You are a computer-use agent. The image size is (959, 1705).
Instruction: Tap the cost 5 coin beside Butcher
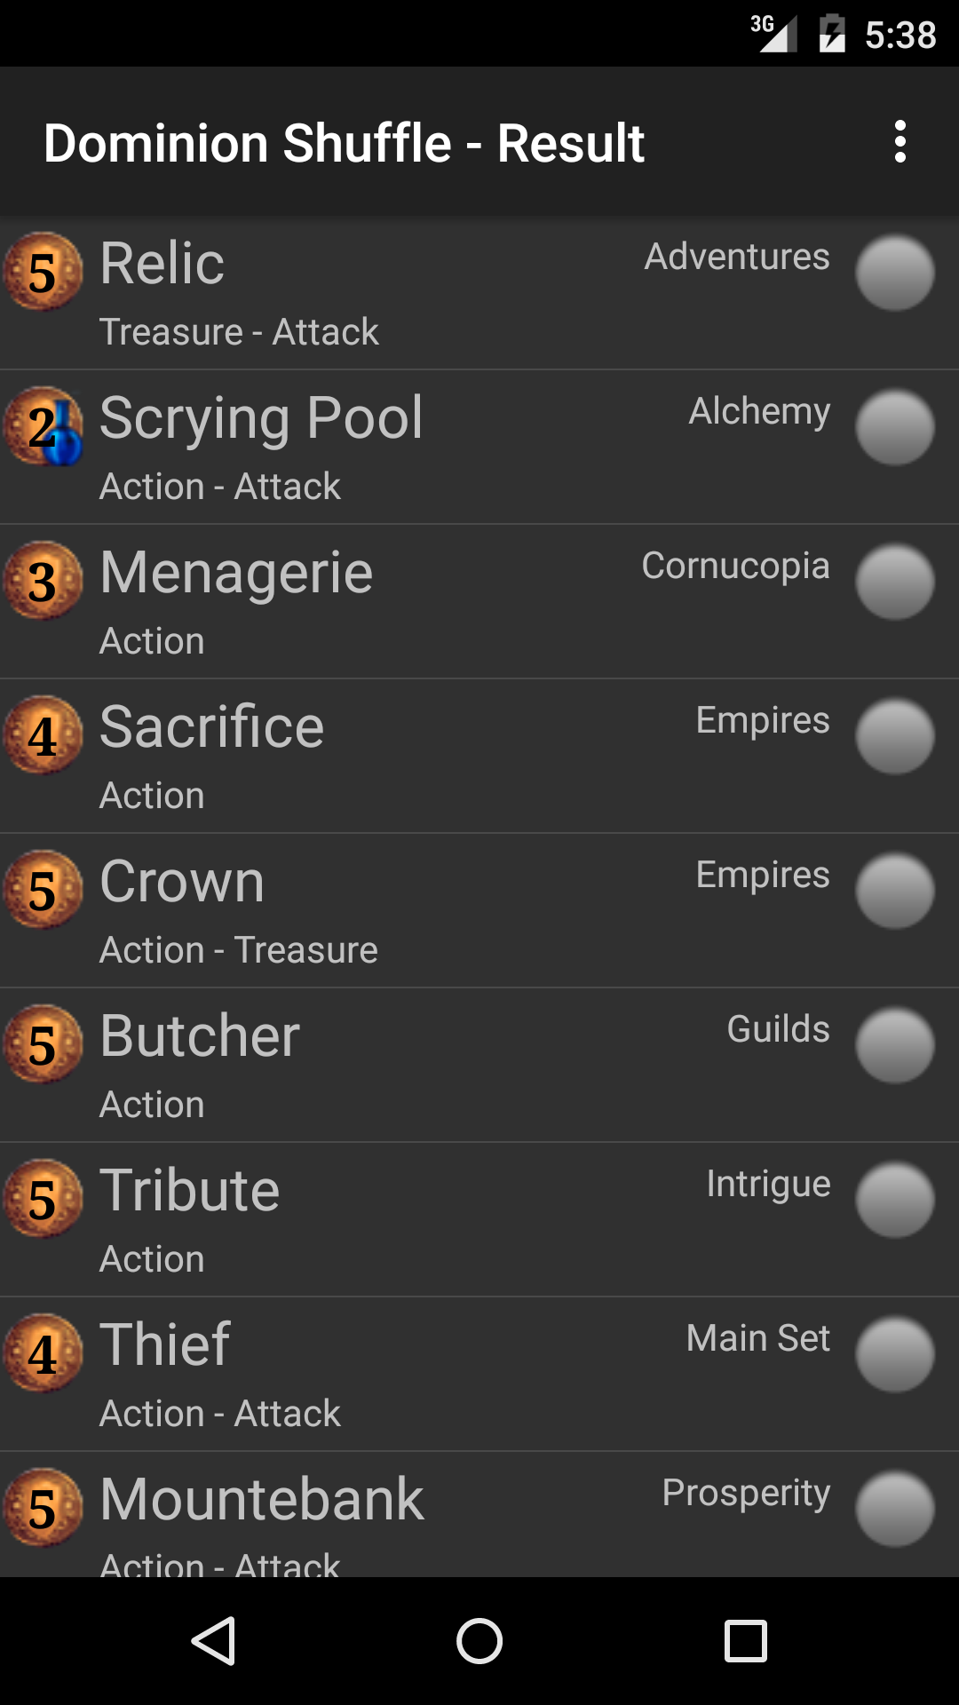[43, 1044]
